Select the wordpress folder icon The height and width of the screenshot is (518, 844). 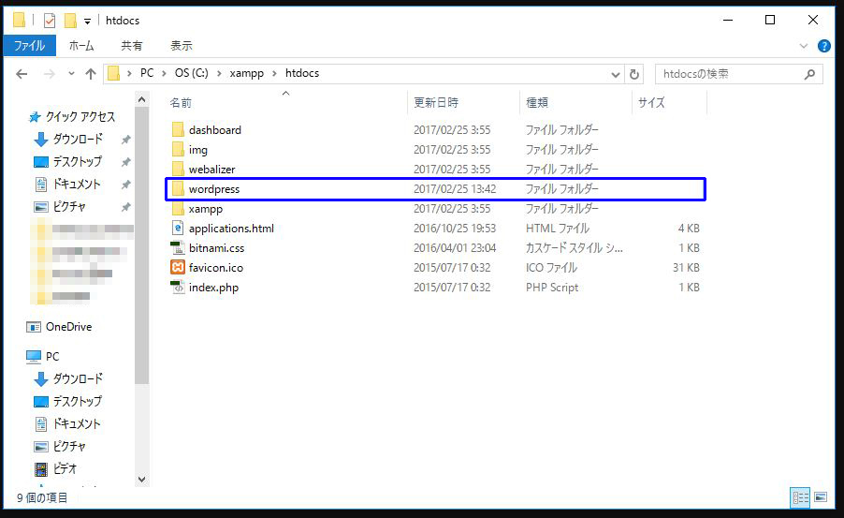pos(178,188)
